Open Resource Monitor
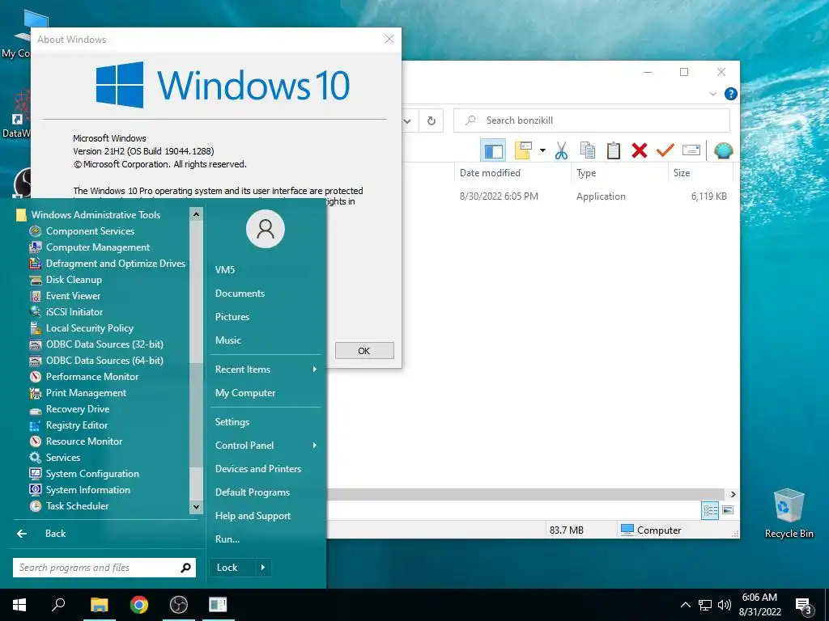This screenshot has width=829, height=621. [x=76, y=441]
